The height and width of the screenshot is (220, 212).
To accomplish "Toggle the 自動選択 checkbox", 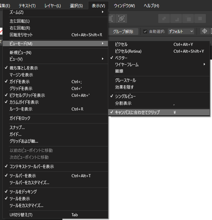I will point(145,31).
